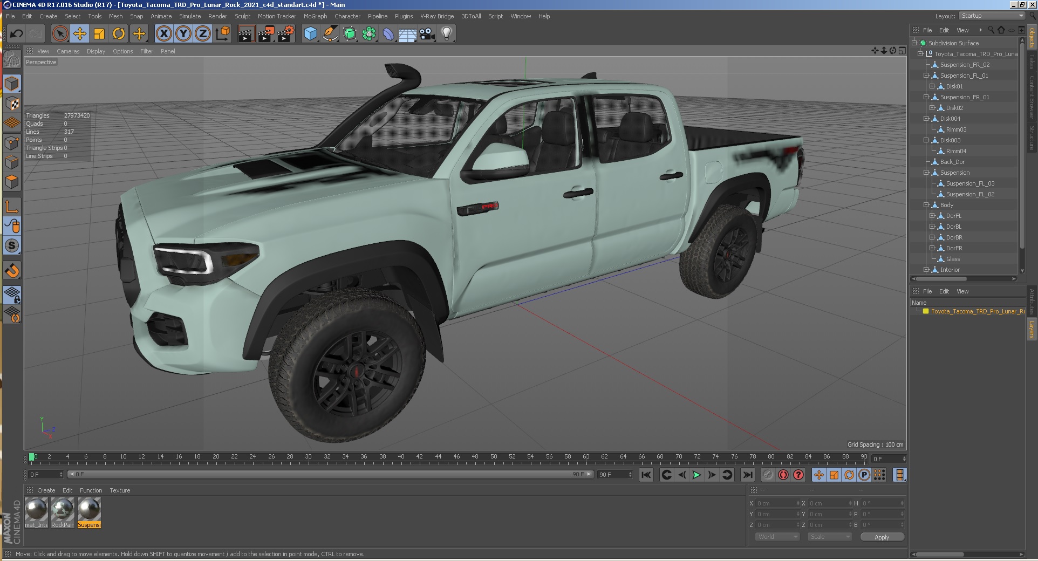Open viewport Display menu
The width and height of the screenshot is (1038, 561).
pos(96,51)
